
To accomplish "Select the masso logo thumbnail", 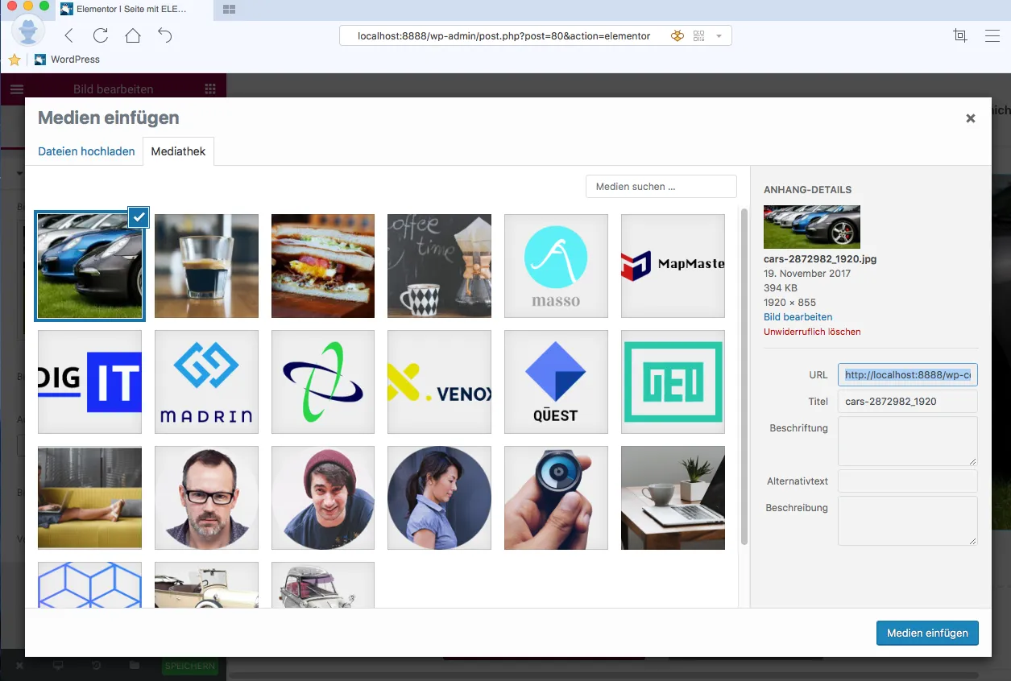I will point(556,266).
